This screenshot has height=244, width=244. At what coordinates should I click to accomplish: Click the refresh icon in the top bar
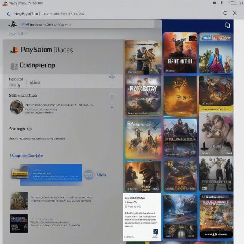click(225, 13)
